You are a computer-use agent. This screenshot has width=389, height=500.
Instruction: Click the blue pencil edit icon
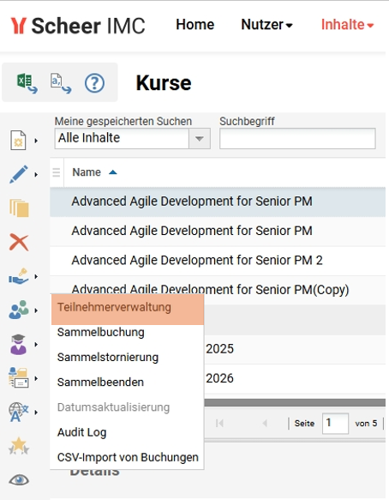[19, 174]
